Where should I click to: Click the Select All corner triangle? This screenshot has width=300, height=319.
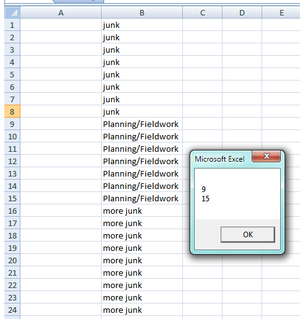(x=12, y=13)
